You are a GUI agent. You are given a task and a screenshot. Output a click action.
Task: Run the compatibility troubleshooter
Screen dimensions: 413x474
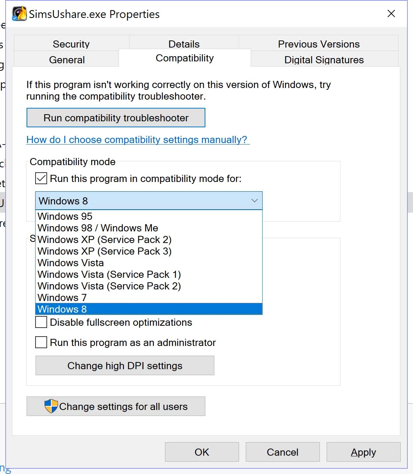click(x=116, y=118)
